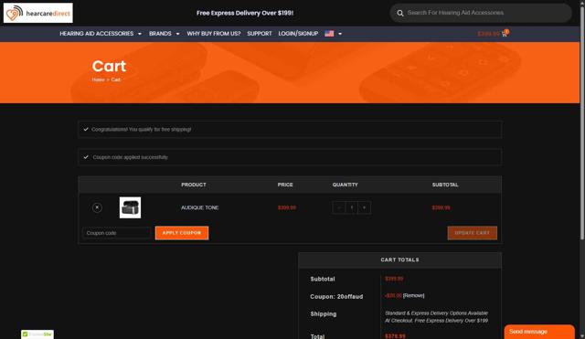Click the quantity number field
Image resolution: width=585 pixels, height=339 pixels.
pos(351,207)
